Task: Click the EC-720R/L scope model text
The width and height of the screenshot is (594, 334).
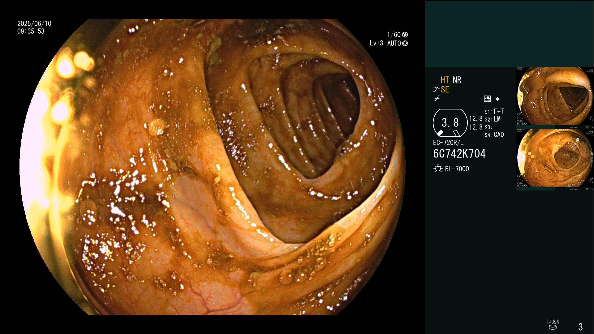Action: 448,143
